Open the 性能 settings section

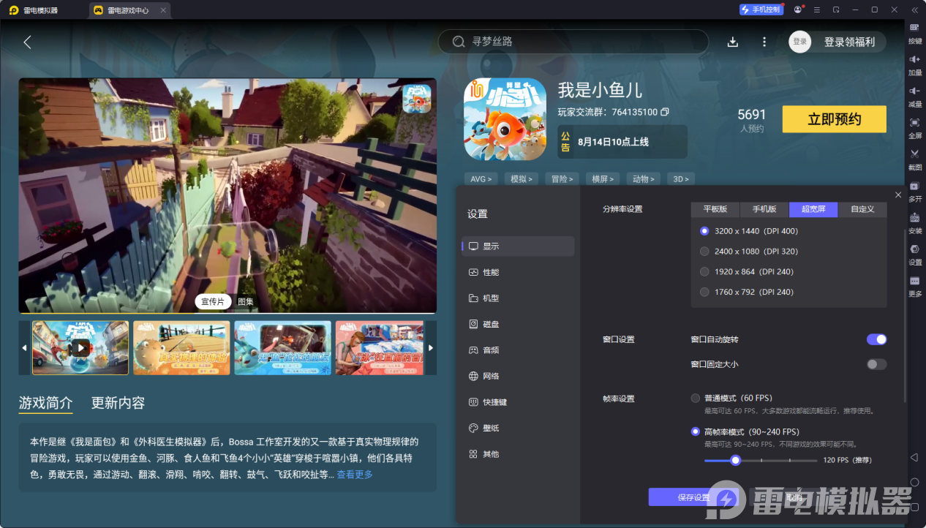coord(491,272)
